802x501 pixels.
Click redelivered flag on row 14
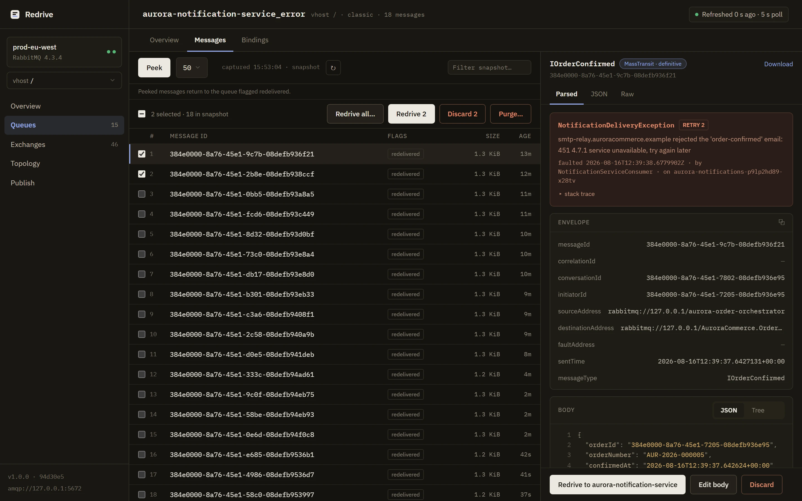tap(405, 414)
